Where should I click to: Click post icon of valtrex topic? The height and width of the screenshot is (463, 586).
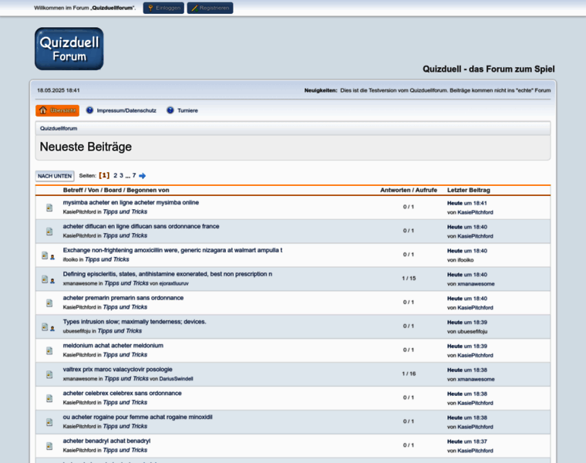coord(49,375)
